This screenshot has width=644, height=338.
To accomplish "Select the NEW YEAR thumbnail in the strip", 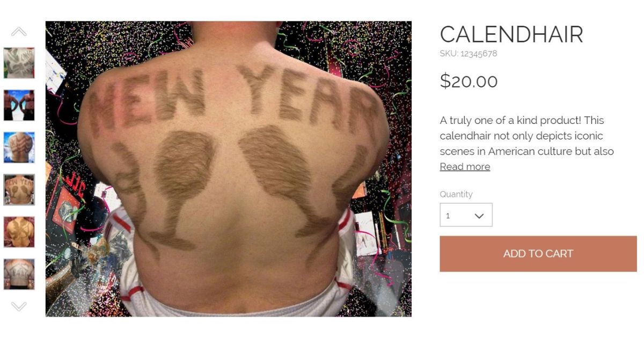I will pyautogui.click(x=19, y=190).
